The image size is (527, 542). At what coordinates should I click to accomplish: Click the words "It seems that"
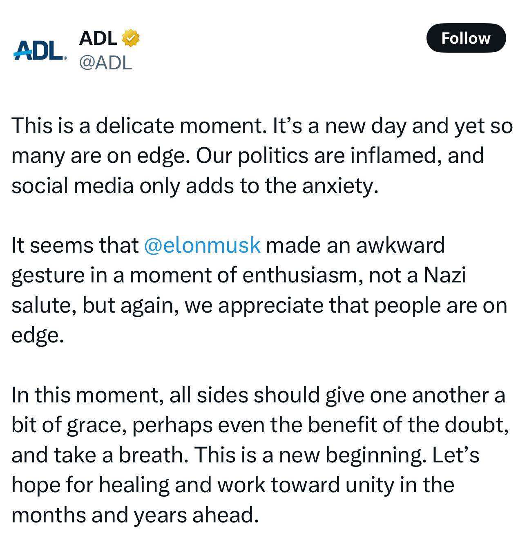[x=75, y=245]
